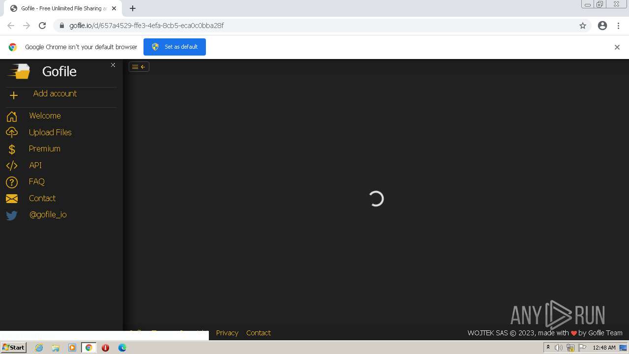Viewport: 629px width, 354px height.
Task: Open Opera browser from taskbar
Action: [x=105, y=348]
